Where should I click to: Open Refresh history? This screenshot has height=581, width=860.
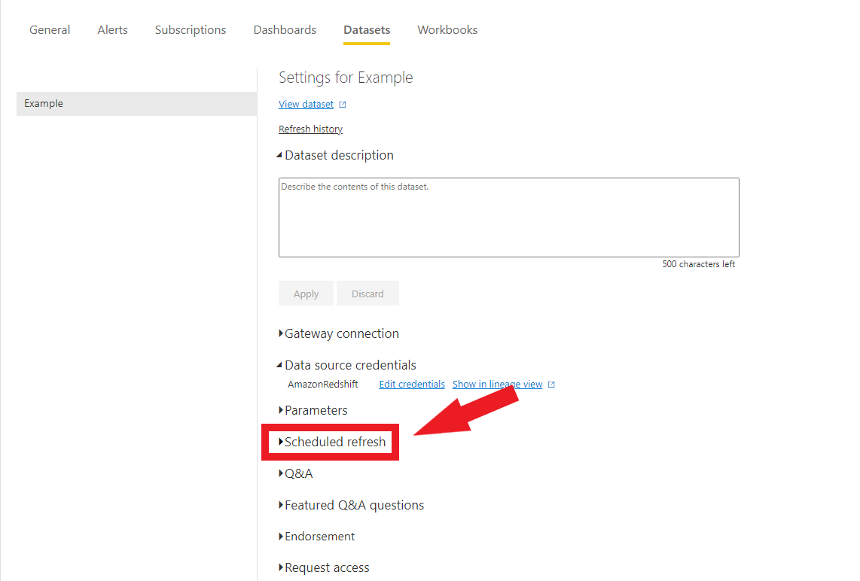pos(310,129)
